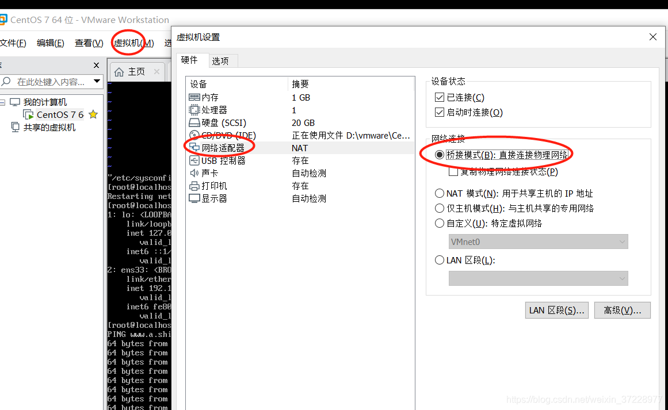Open the LAN 区段 dropdown list
The height and width of the screenshot is (410, 668).
(x=538, y=278)
